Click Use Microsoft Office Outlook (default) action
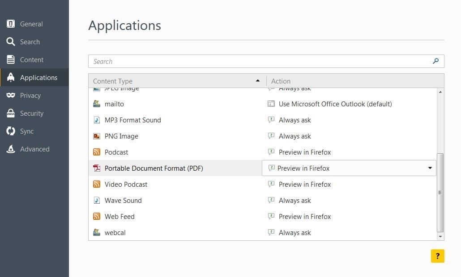 335,104
